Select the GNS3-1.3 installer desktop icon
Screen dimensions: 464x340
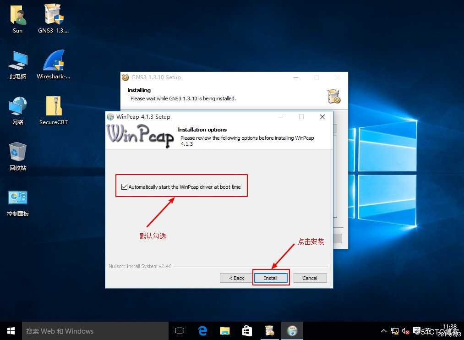click(x=54, y=18)
